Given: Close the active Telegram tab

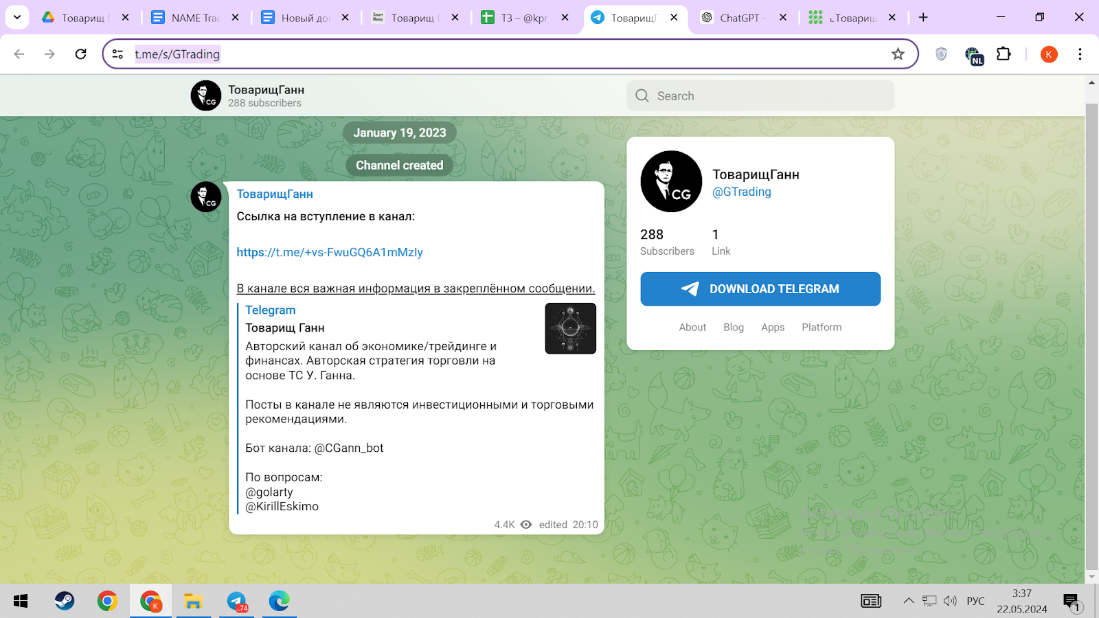Looking at the screenshot, I should point(674,18).
